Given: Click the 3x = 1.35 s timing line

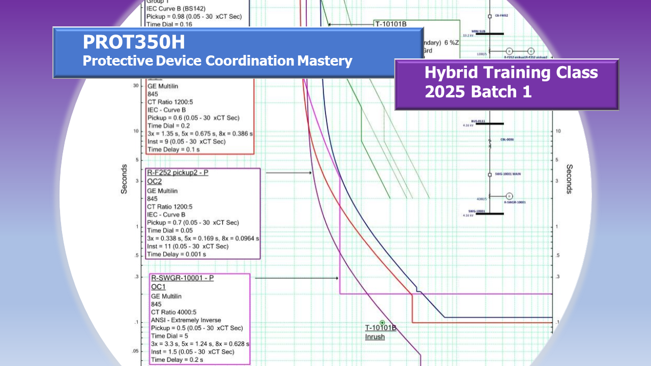Looking at the screenshot, I should pyautogui.click(x=200, y=133).
